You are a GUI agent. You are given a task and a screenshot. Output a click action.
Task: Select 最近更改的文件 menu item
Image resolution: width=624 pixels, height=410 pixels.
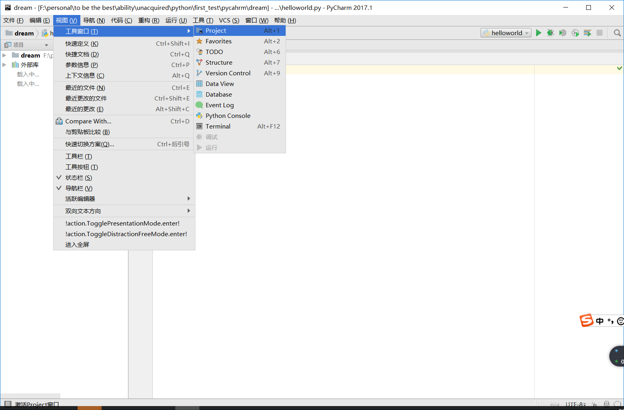pyautogui.click(x=124, y=99)
